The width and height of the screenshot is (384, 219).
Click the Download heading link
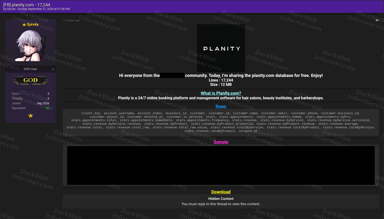click(x=221, y=192)
